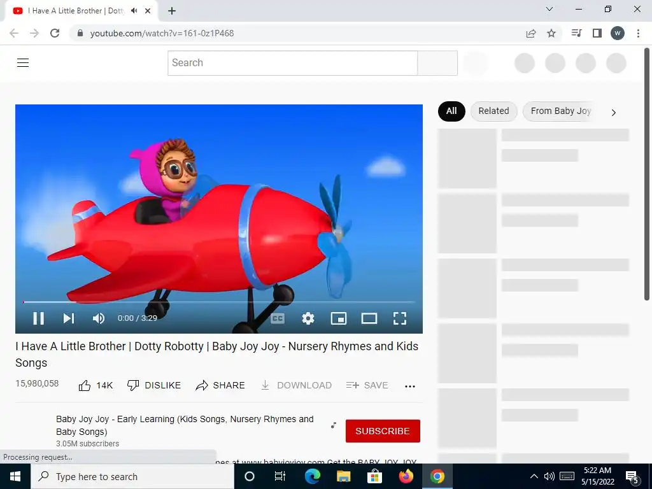
Task: Open the video settings gear
Action: click(x=308, y=318)
